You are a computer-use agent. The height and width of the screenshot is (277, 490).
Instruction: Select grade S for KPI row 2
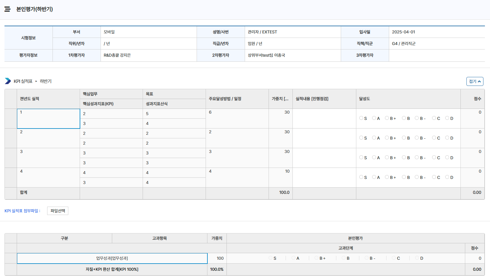[x=361, y=138]
